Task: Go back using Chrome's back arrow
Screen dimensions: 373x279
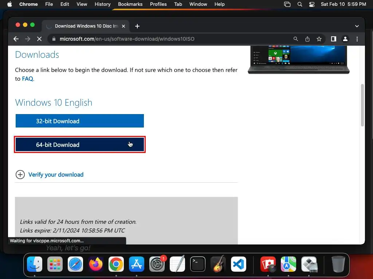Action: (16, 39)
